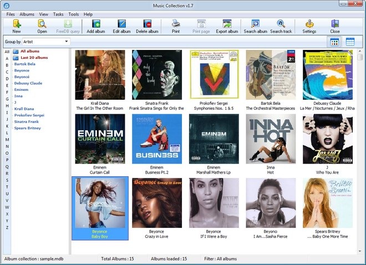Select artist Prokofiev Sergei in sidebar
Image resolution: width=366 pixels, height=265 pixels.
(x=29, y=115)
